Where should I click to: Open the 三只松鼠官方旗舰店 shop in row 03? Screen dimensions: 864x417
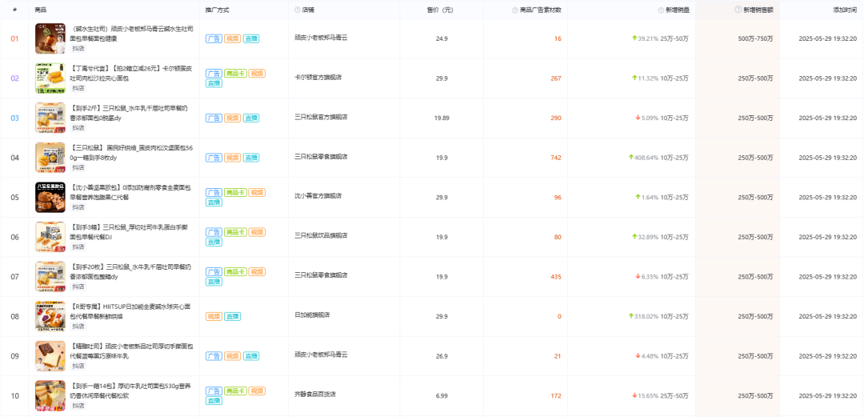[x=322, y=117]
